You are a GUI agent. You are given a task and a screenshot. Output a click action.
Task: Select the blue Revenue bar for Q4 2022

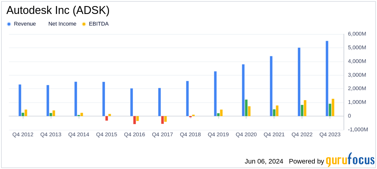pyautogui.click(x=299, y=82)
